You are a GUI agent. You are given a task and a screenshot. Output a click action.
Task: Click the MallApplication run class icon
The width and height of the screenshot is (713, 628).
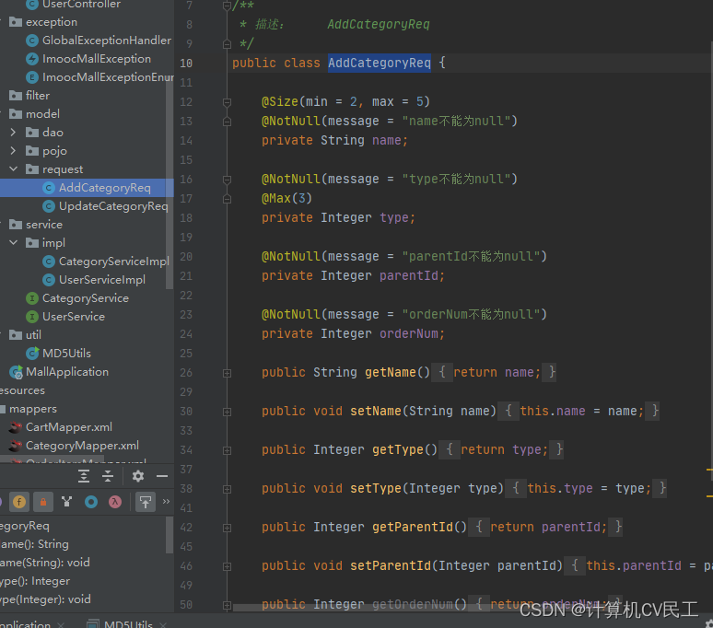point(16,372)
